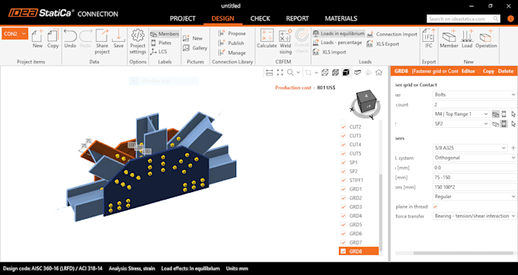518x275 pixels.
Task: Switch to the DESIGN tab
Action: (222, 18)
